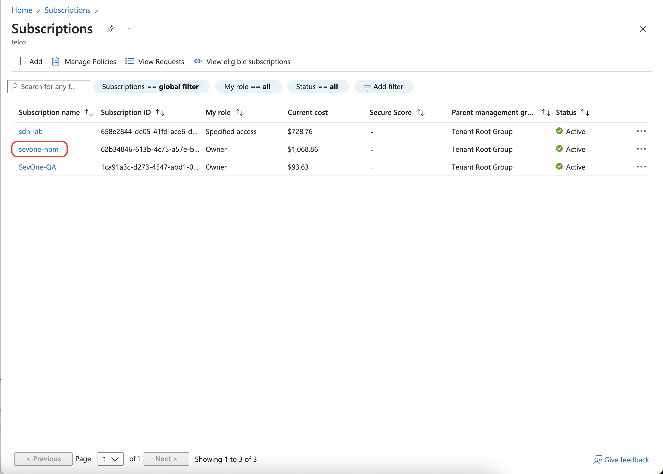Open My role == all filter

point(248,87)
